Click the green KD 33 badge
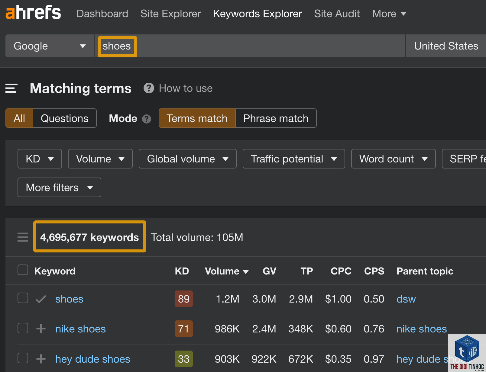486x372 pixels. (184, 359)
